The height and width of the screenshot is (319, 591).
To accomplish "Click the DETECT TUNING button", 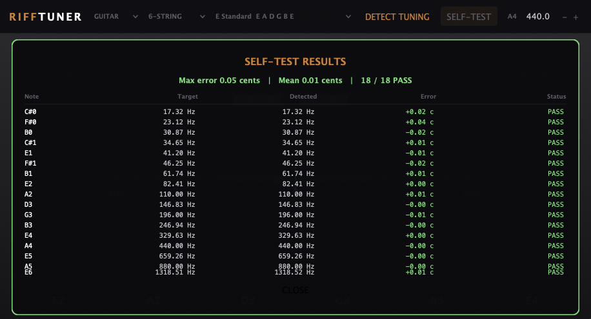I will 397,17.
